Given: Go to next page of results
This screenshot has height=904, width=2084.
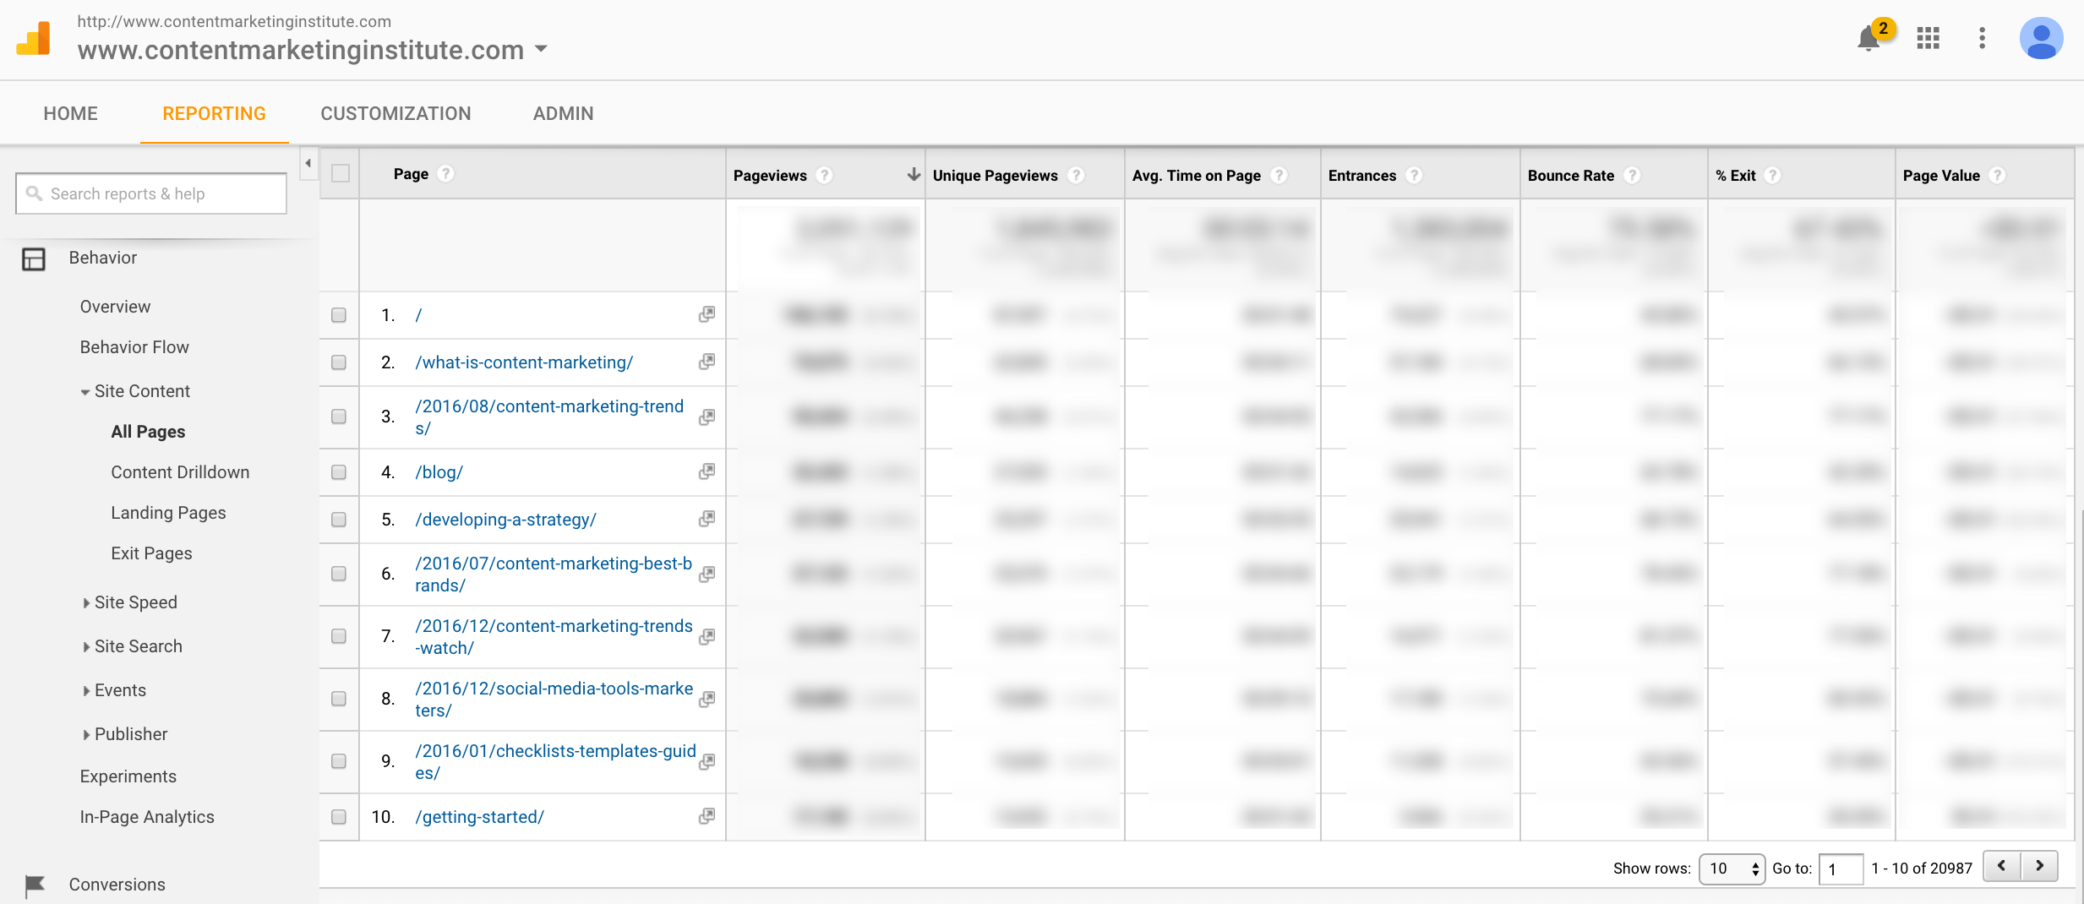Looking at the screenshot, I should tap(2039, 866).
